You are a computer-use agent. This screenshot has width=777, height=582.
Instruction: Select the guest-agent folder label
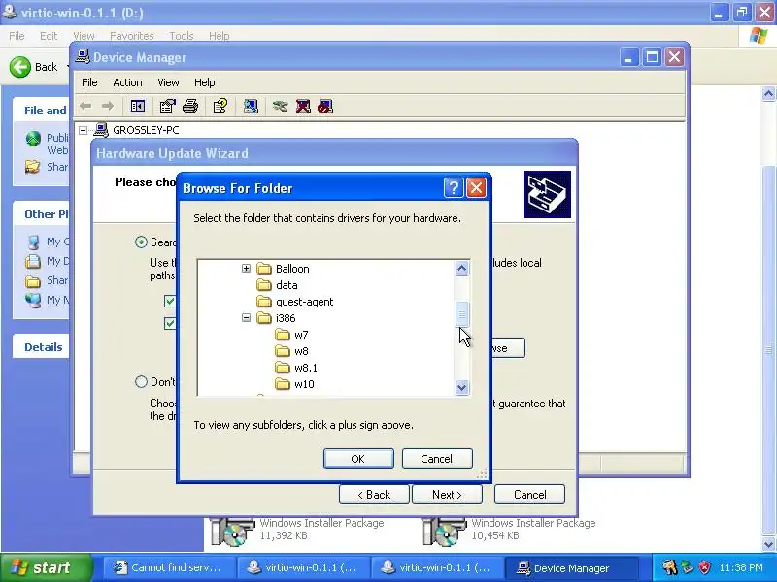[304, 302]
